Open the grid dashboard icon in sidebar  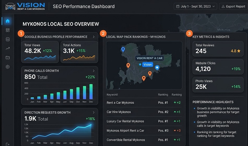coord(8,30)
